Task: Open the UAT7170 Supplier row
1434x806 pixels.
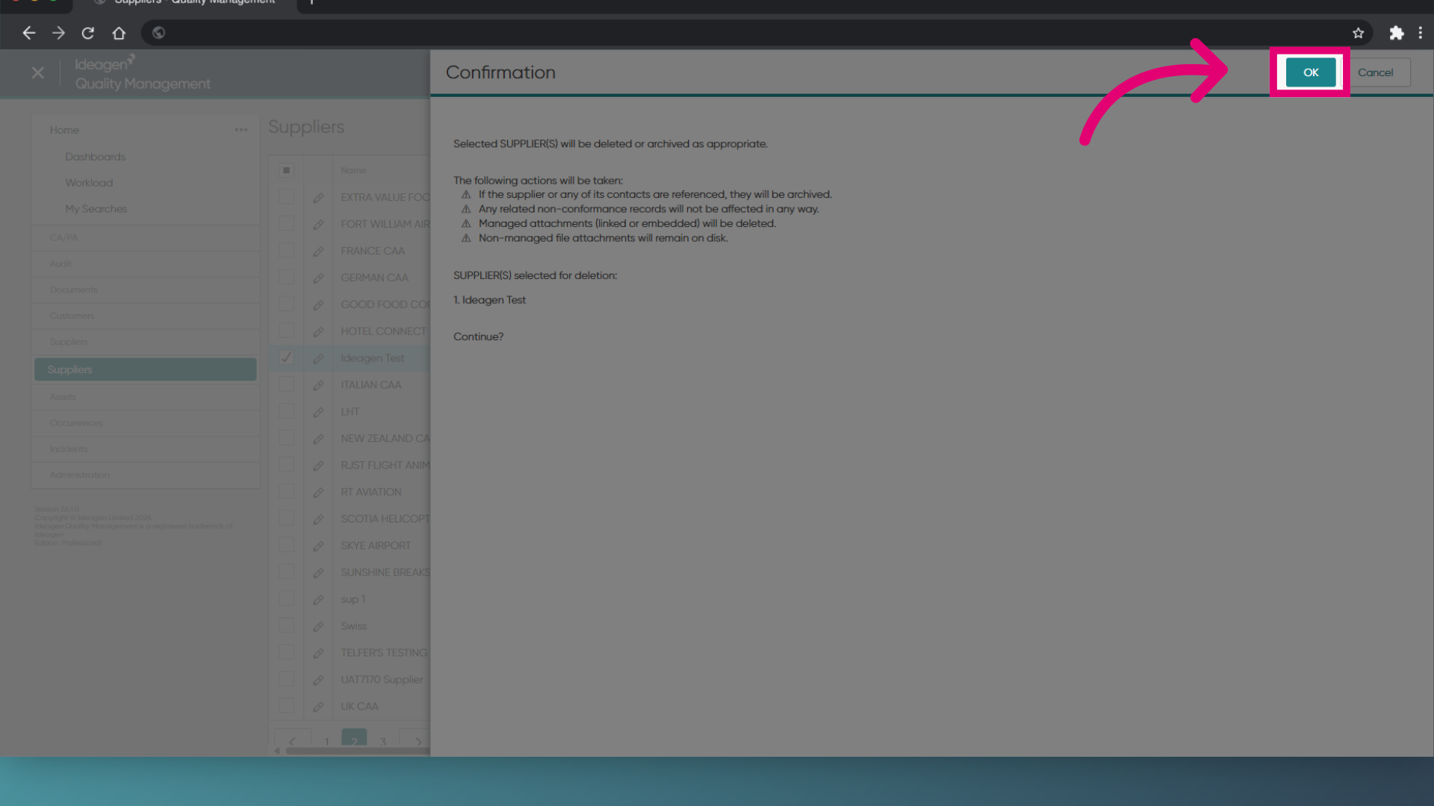Action: (382, 680)
